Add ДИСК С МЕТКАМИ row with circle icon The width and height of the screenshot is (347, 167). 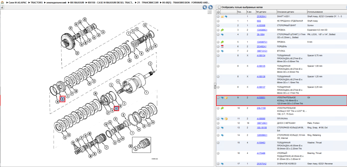pyautogui.click(x=218, y=123)
